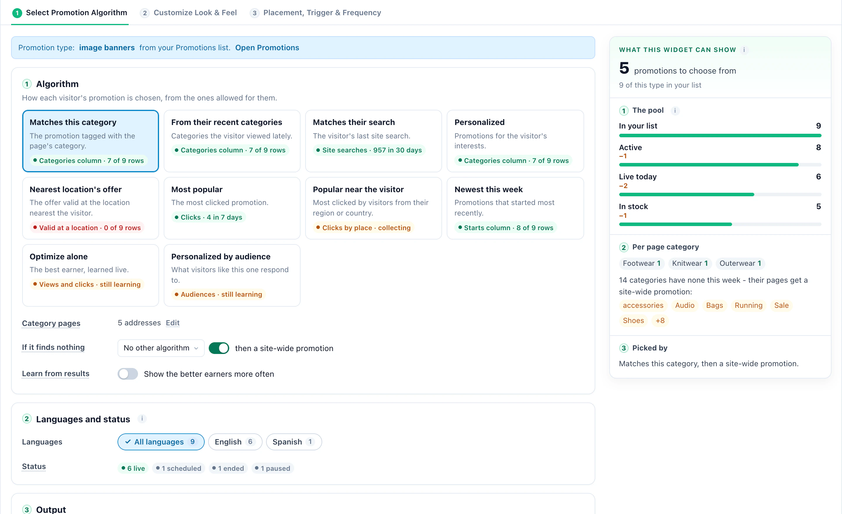Select the 'All languages' filter chip

click(161, 442)
